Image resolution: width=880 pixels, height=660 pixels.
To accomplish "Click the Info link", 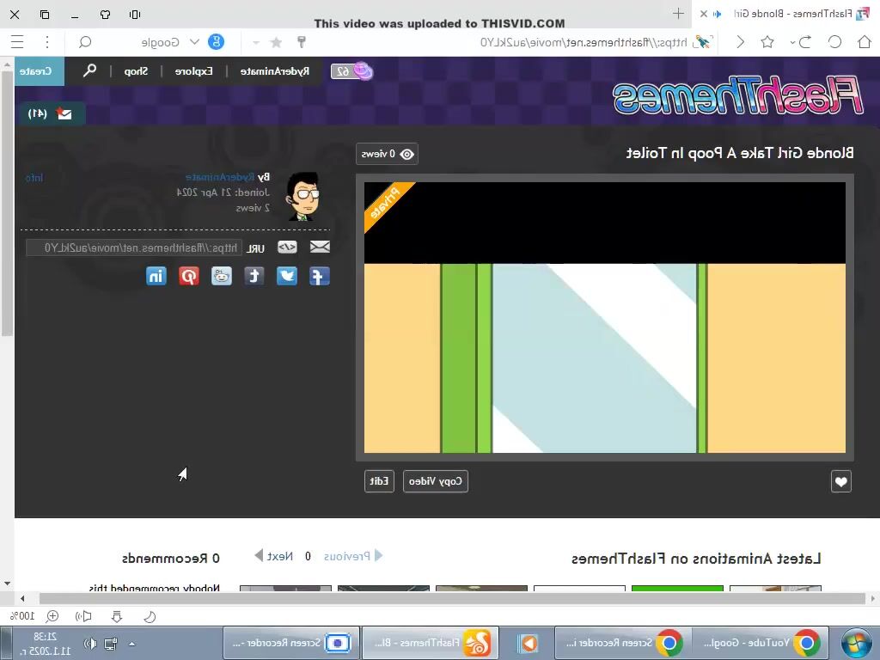I will [x=34, y=178].
